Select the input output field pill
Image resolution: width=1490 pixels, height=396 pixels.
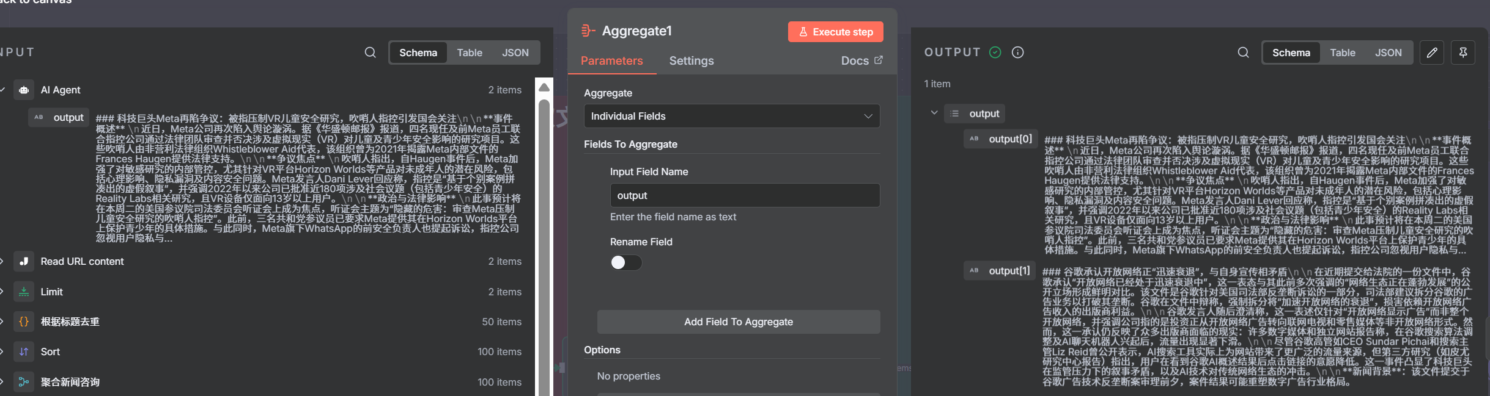pyautogui.click(x=59, y=117)
